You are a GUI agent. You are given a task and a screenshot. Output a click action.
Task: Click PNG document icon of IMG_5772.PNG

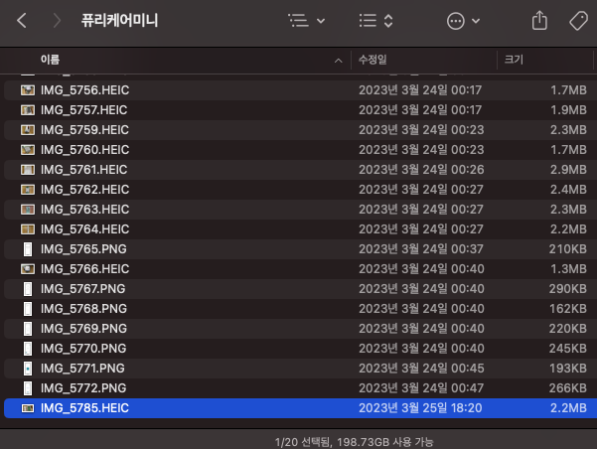(28, 387)
